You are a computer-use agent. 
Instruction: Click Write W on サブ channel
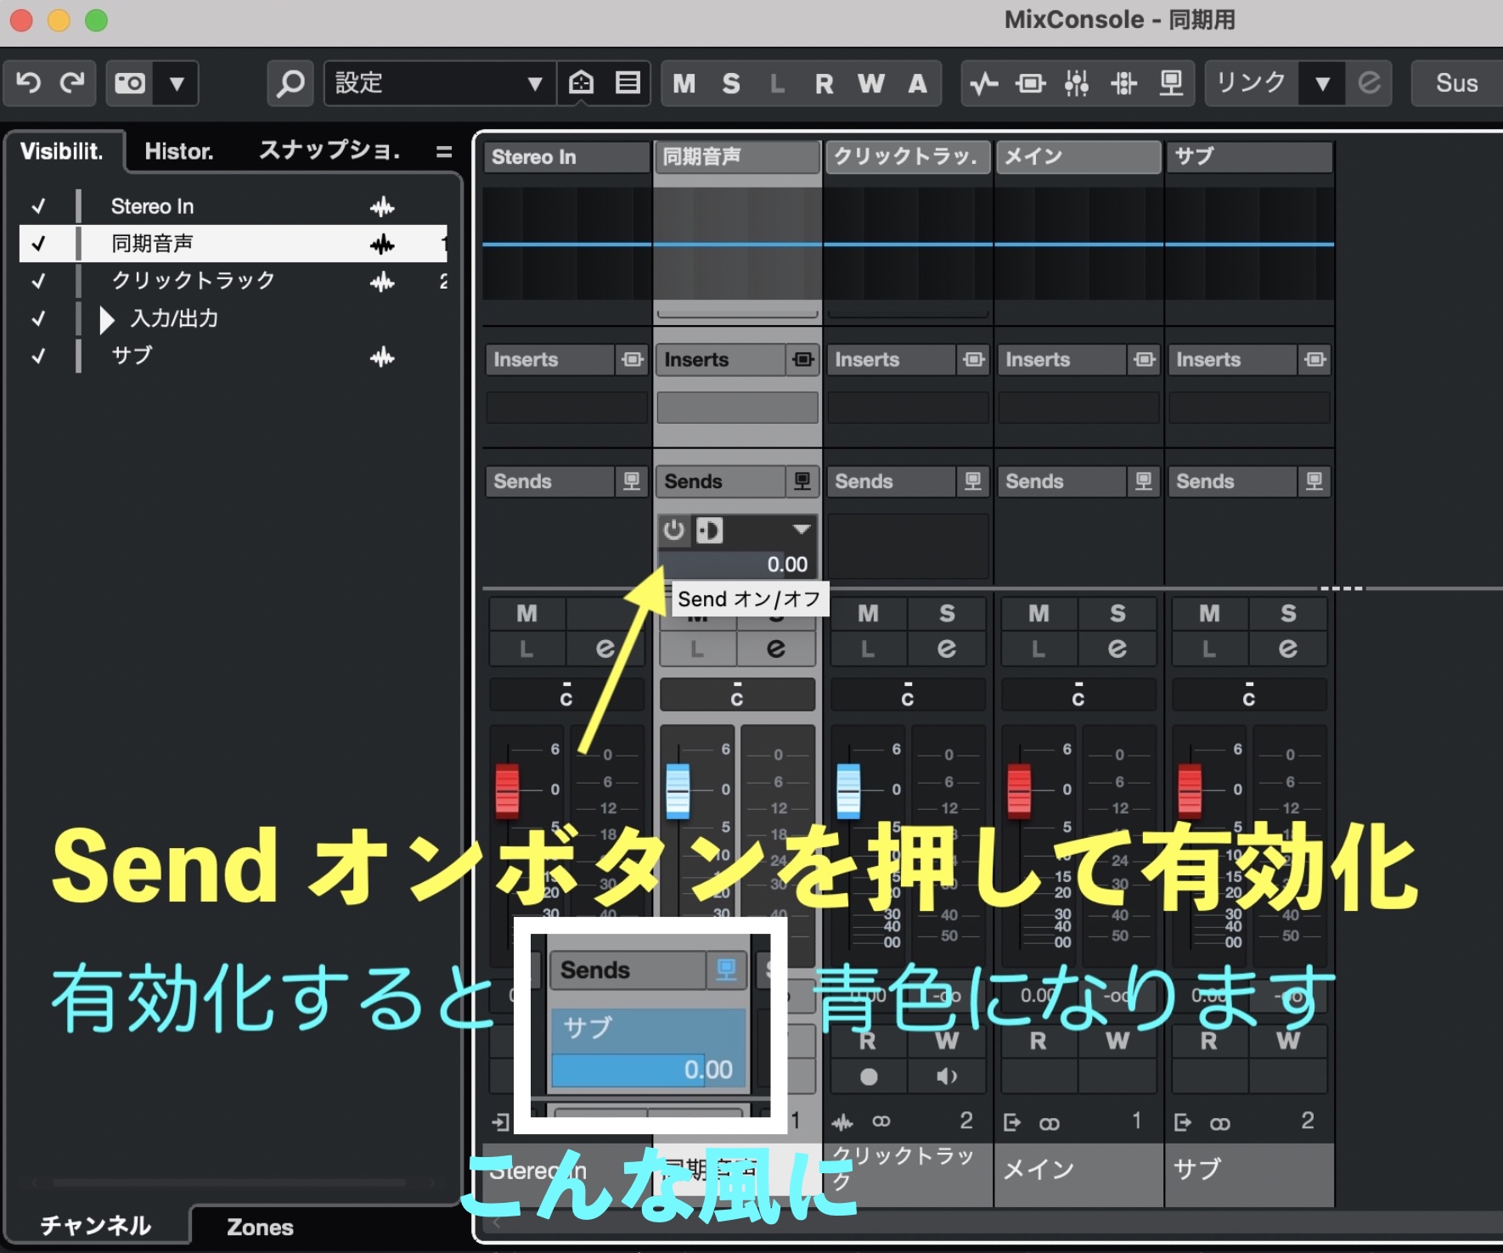pyautogui.click(x=1288, y=1041)
